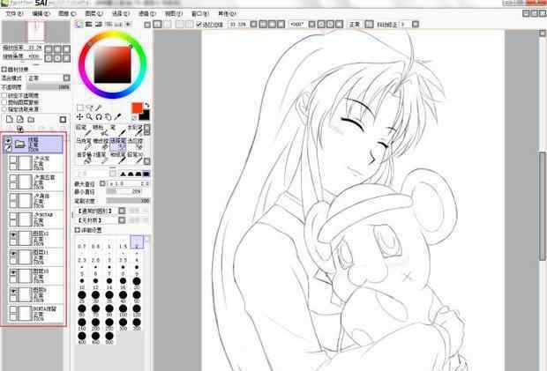Select the rectangular selection tool
The width and height of the screenshot is (547, 371).
pos(80,108)
